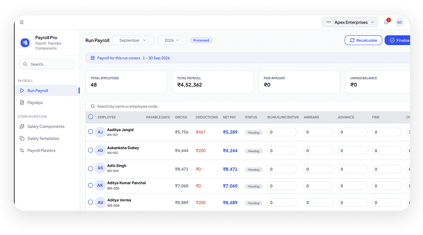Click Bonus/Incentive input for Aditya Verma
Viewport: 423px width, 235px height.
[282, 202]
